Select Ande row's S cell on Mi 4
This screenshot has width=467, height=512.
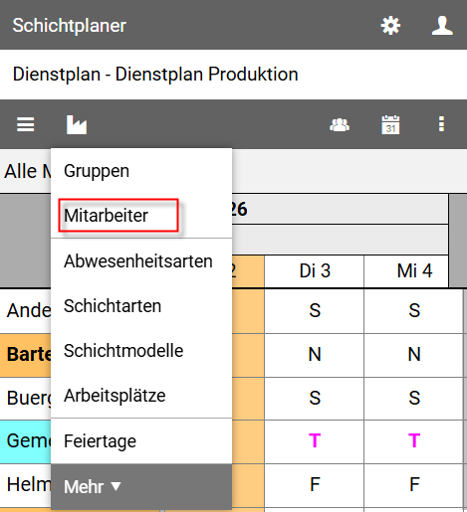pyautogui.click(x=414, y=311)
